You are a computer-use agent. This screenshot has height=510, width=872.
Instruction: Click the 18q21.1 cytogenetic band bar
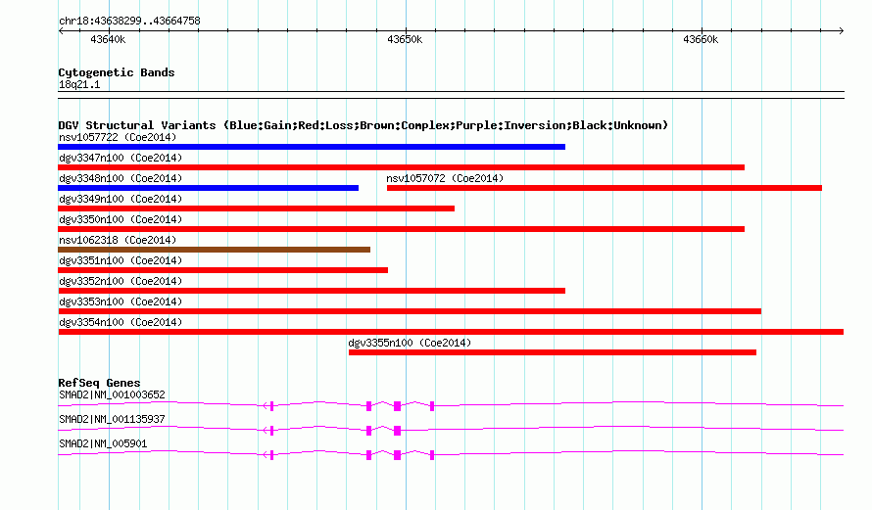coord(451,95)
